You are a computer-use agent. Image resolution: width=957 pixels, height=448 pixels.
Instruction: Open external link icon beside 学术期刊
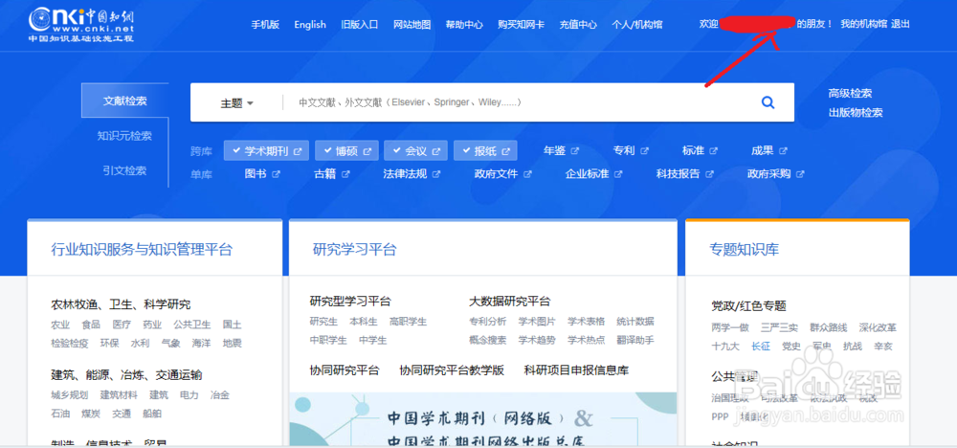click(x=298, y=150)
